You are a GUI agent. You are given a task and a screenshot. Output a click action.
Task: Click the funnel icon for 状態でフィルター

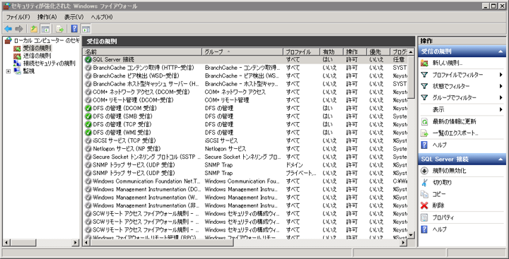[424, 86]
